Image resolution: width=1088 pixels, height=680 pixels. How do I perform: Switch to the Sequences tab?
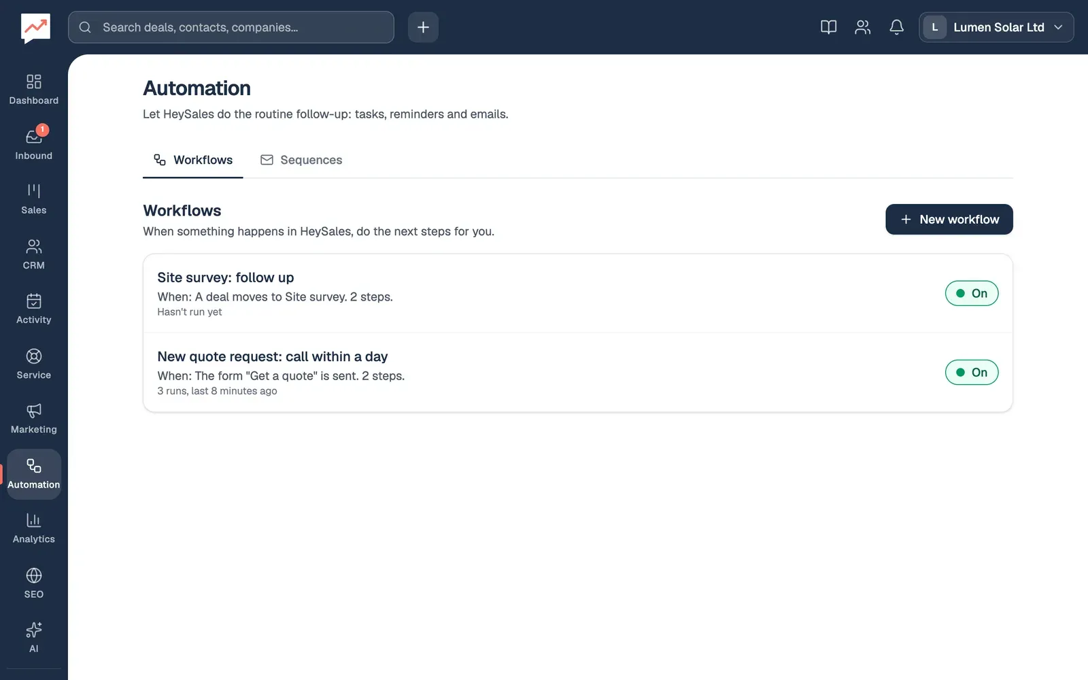tap(301, 160)
